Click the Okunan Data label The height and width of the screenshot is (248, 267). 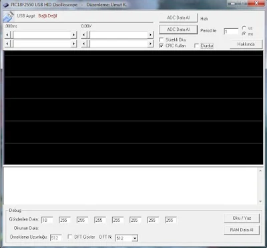[x=26, y=228]
